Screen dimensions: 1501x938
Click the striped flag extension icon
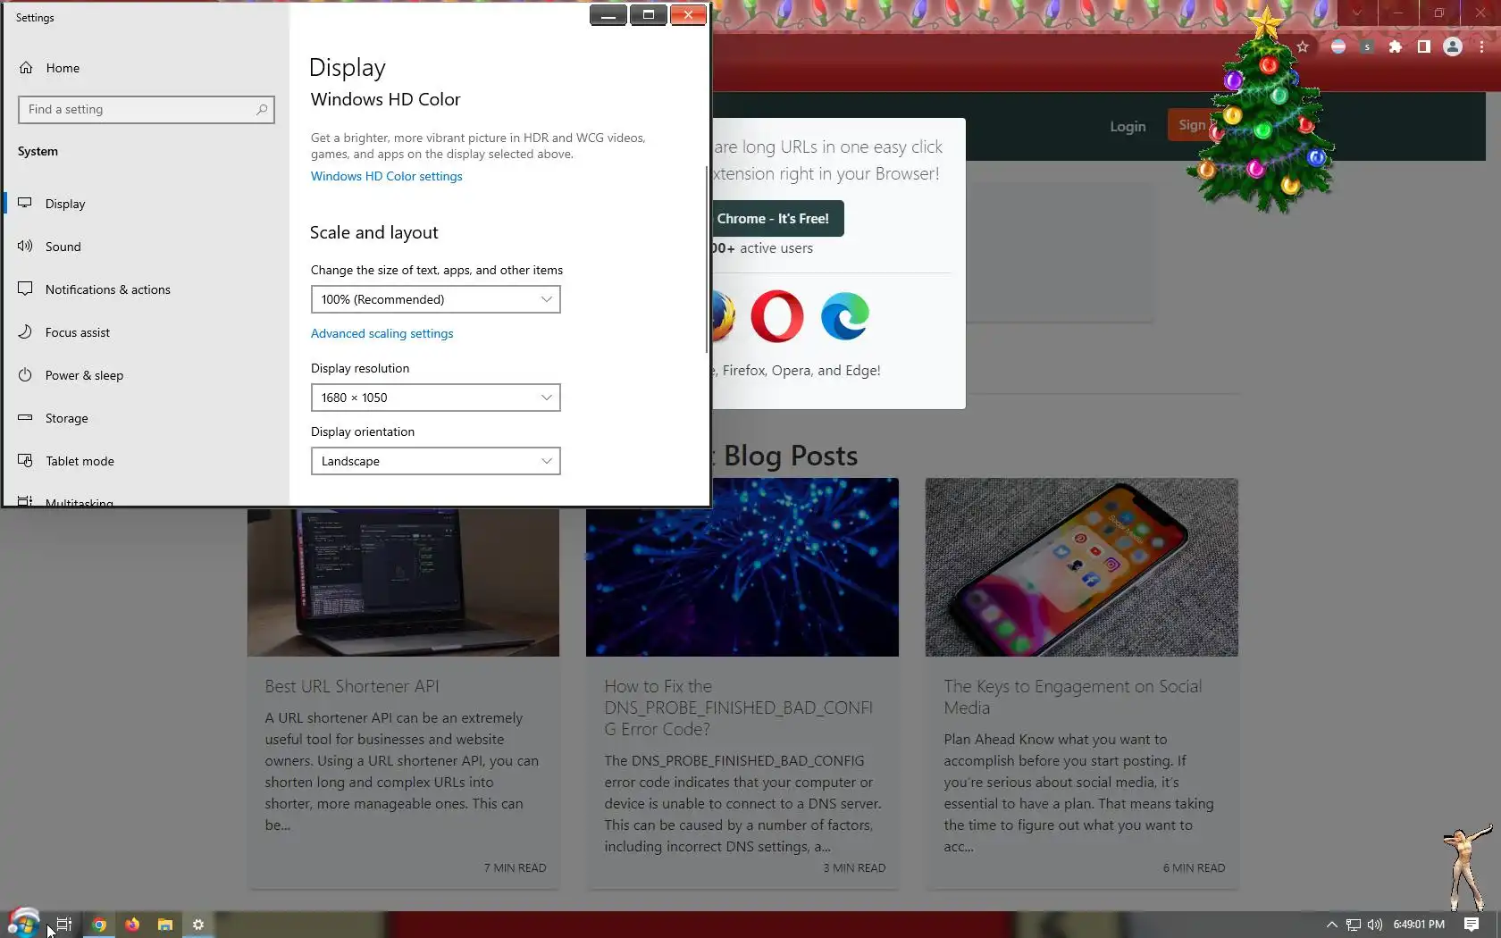[x=1337, y=46]
